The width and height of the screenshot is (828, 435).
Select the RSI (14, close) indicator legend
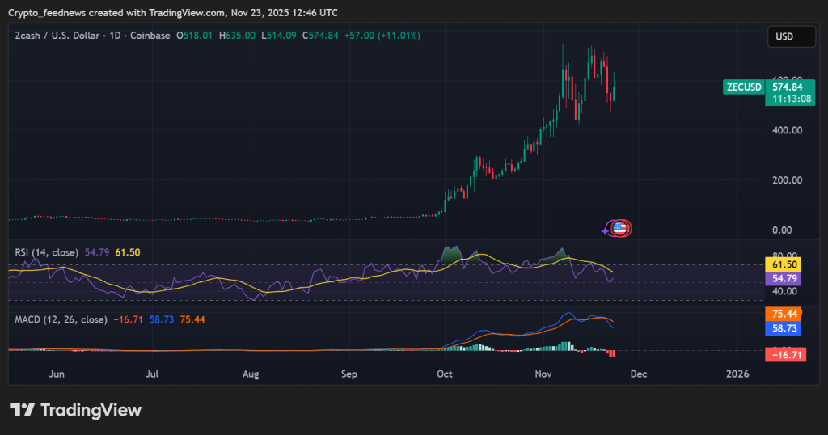[46, 252]
